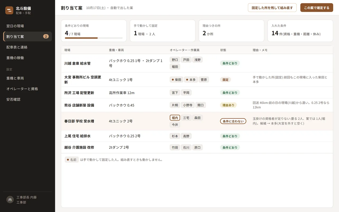
Task: Click the 宮下 worker chip
Action: [175, 92]
